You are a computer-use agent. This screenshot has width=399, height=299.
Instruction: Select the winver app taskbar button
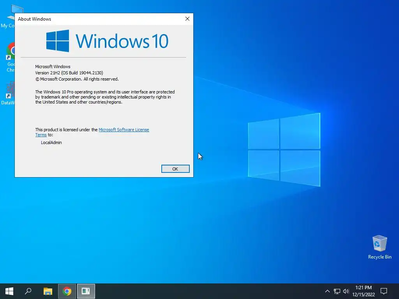point(86,291)
